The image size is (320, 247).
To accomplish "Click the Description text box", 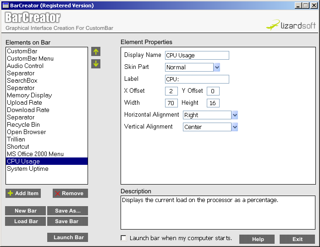I will point(218,213).
